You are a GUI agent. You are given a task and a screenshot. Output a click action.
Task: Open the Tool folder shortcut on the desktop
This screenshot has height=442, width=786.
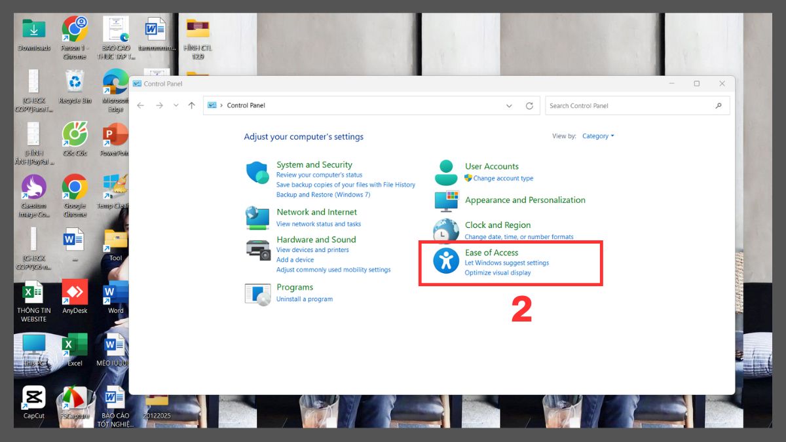(115, 245)
